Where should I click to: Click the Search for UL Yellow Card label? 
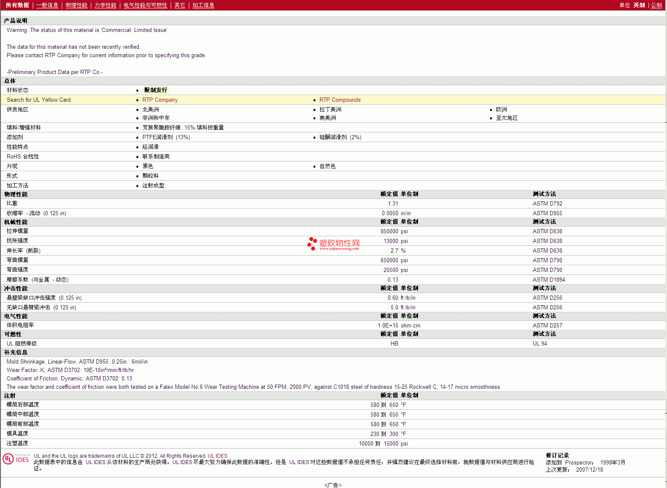[39, 100]
